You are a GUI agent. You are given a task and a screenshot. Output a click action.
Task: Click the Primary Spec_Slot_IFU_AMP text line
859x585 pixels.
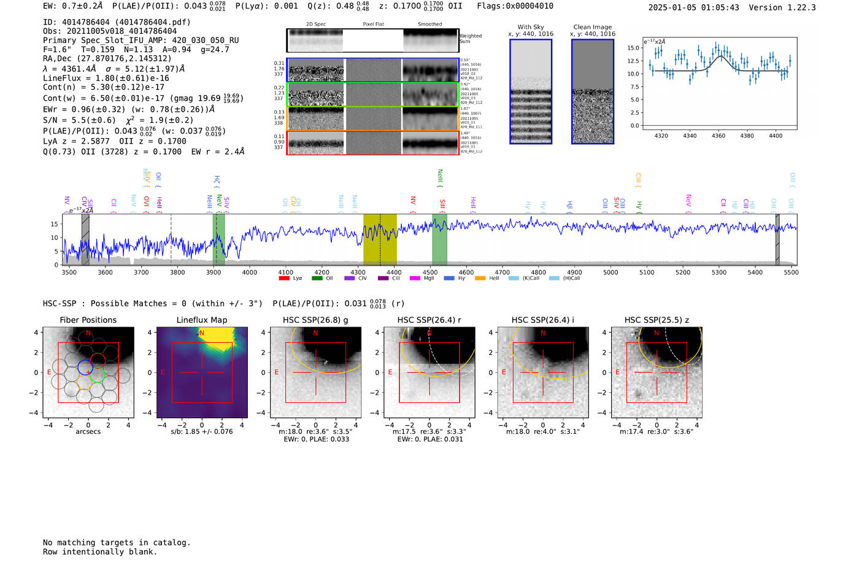coord(141,40)
